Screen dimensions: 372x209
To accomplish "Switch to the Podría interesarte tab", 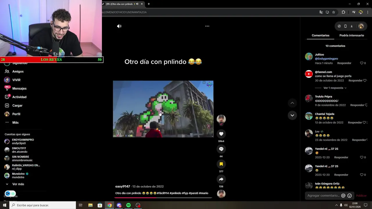I will tap(352, 35).
